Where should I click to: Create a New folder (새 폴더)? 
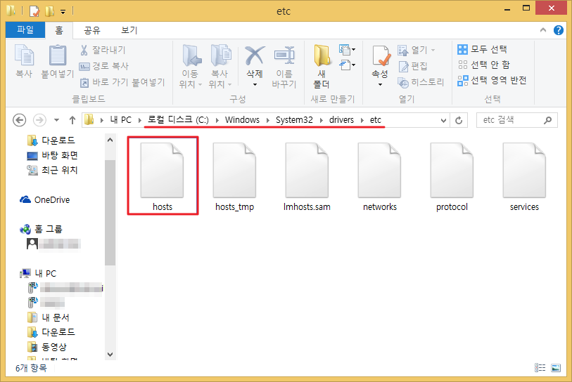pos(322,67)
